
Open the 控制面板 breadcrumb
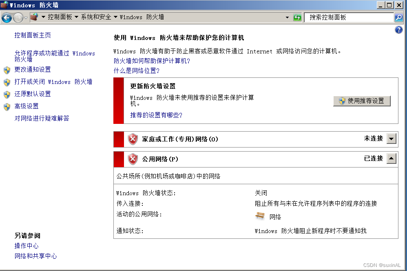(60, 17)
